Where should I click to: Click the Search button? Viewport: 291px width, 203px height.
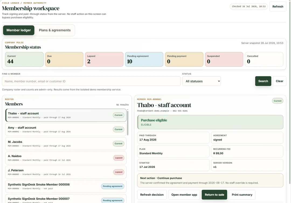(263, 81)
